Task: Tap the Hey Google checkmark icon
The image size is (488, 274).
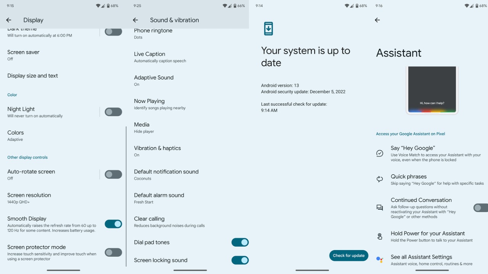Action: pyautogui.click(x=380, y=153)
